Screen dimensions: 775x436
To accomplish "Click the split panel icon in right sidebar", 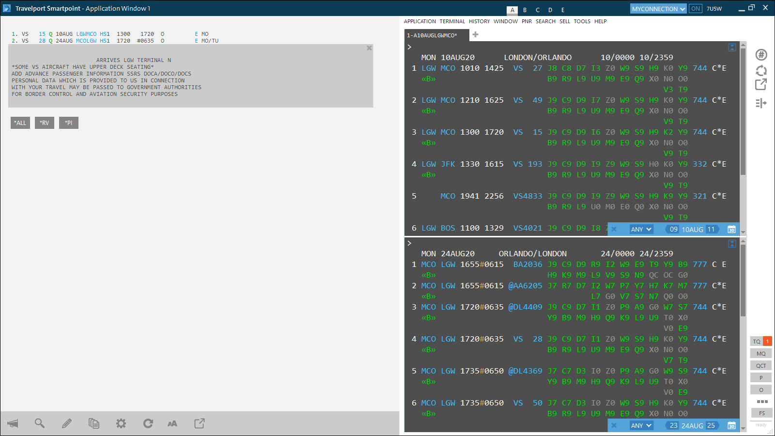I will [761, 103].
